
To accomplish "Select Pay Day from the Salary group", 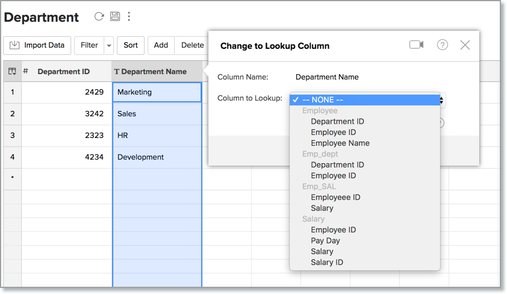I will (325, 241).
